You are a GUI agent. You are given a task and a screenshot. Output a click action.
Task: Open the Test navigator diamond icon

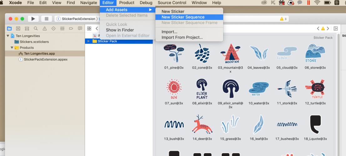pyautogui.click(x=53, y=28)
